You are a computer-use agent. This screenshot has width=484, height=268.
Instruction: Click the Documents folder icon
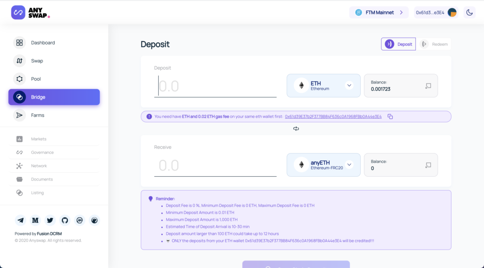coord(19,179)
